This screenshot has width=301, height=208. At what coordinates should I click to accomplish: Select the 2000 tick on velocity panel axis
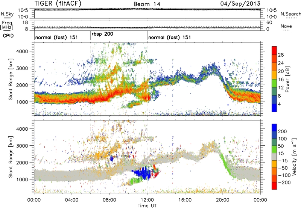22,163
